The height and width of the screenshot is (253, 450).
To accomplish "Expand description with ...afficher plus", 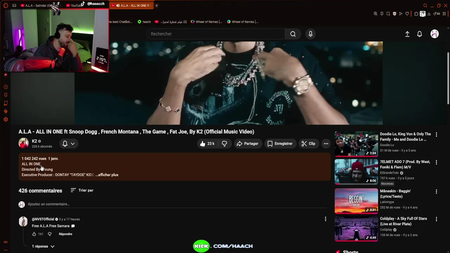I will (107, 175).
